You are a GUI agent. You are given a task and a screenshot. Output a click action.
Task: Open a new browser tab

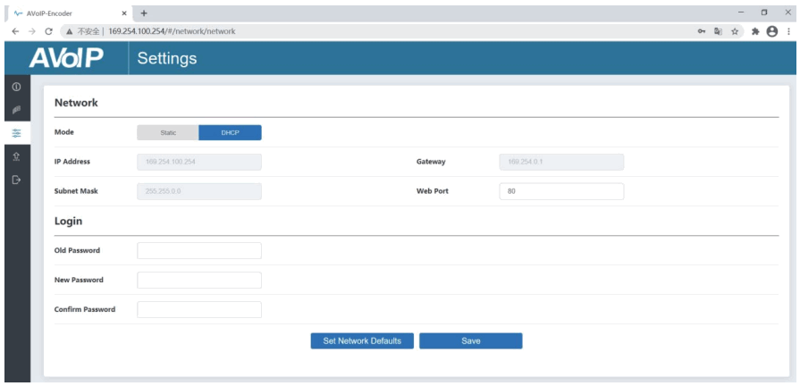144,13
